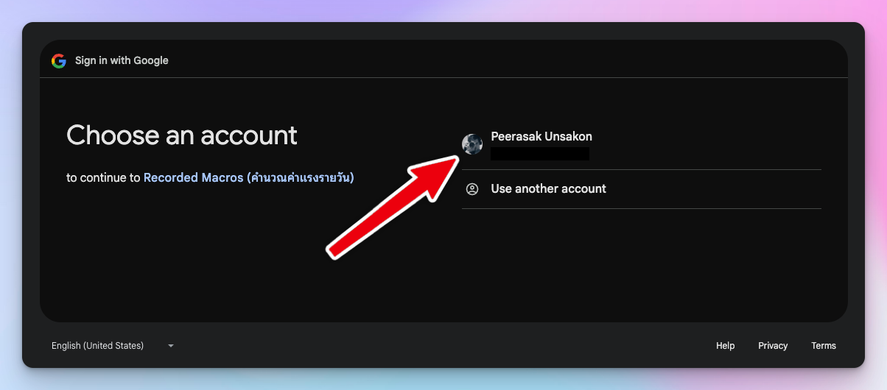Select the Peerasak Unsakon account name
Viewport: 887px width, 390px height.
(541, 136)
